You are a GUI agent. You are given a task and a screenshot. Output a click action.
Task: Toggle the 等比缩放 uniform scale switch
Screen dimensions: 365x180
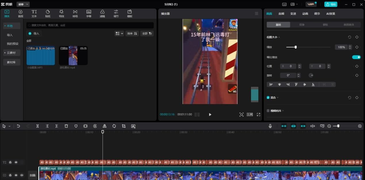(x=356, y=57)
